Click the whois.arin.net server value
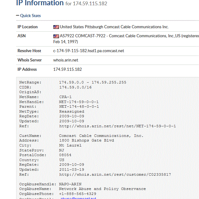 tap(66, 60)
